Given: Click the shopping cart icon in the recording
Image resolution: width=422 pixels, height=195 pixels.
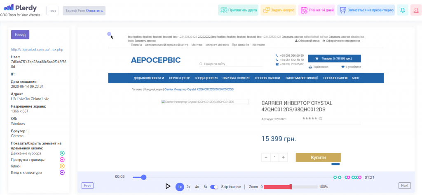Looking at the screenshot, I should 316,58.
